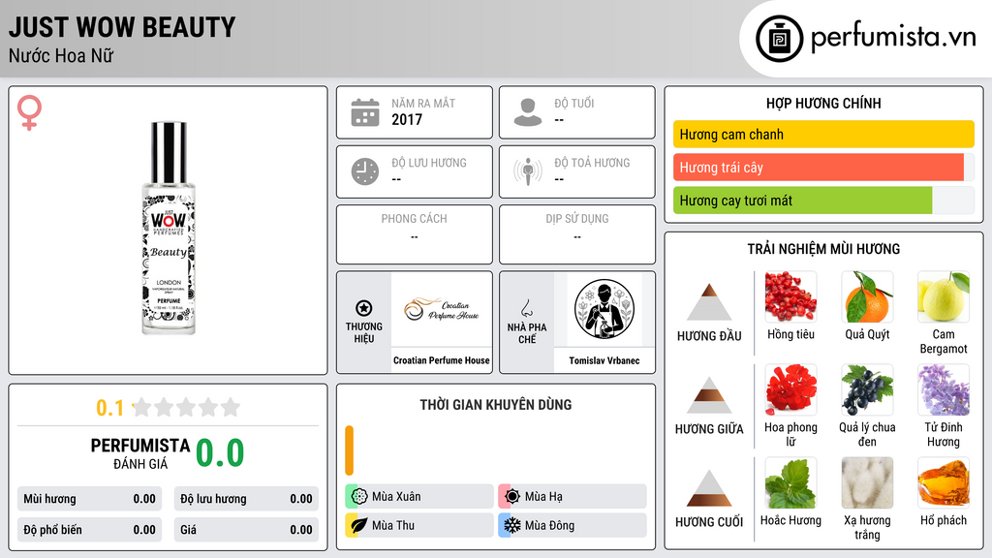Click the calendar icon beside Năm ra mắt

pyautogui.click(x=365, y=112)
